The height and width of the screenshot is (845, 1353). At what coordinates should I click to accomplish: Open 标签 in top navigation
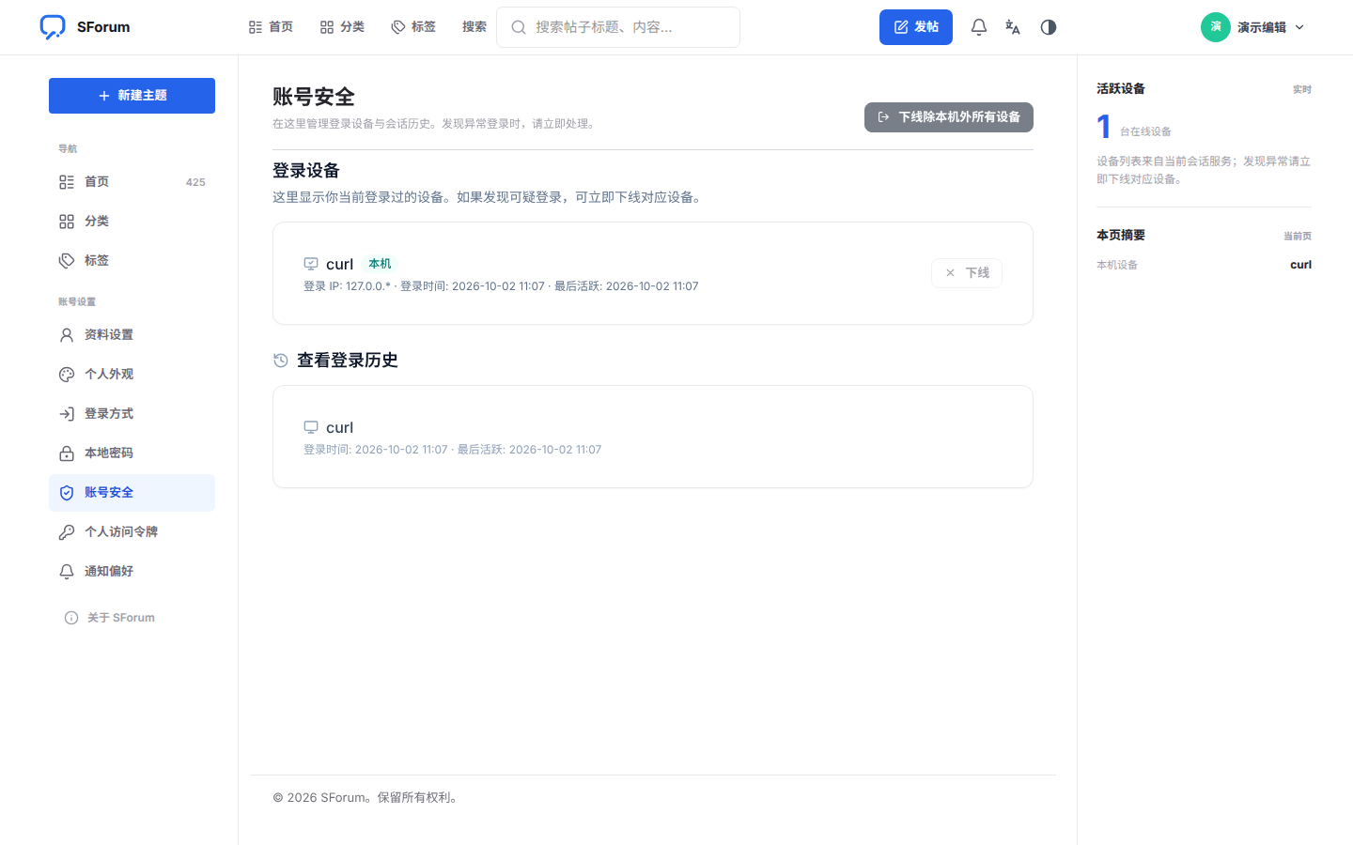[413, 27]
